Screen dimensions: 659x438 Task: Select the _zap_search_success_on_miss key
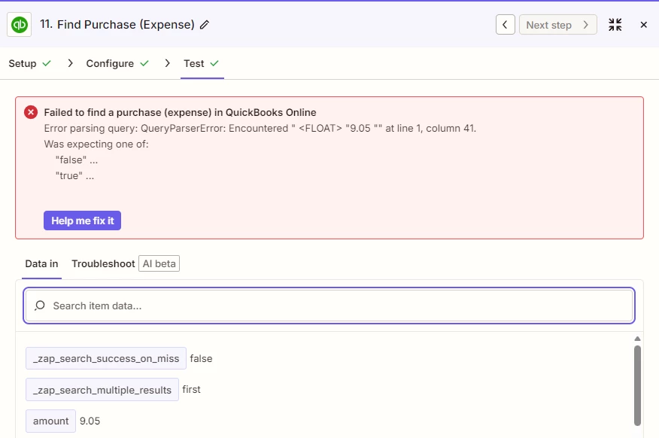point(106,358)
